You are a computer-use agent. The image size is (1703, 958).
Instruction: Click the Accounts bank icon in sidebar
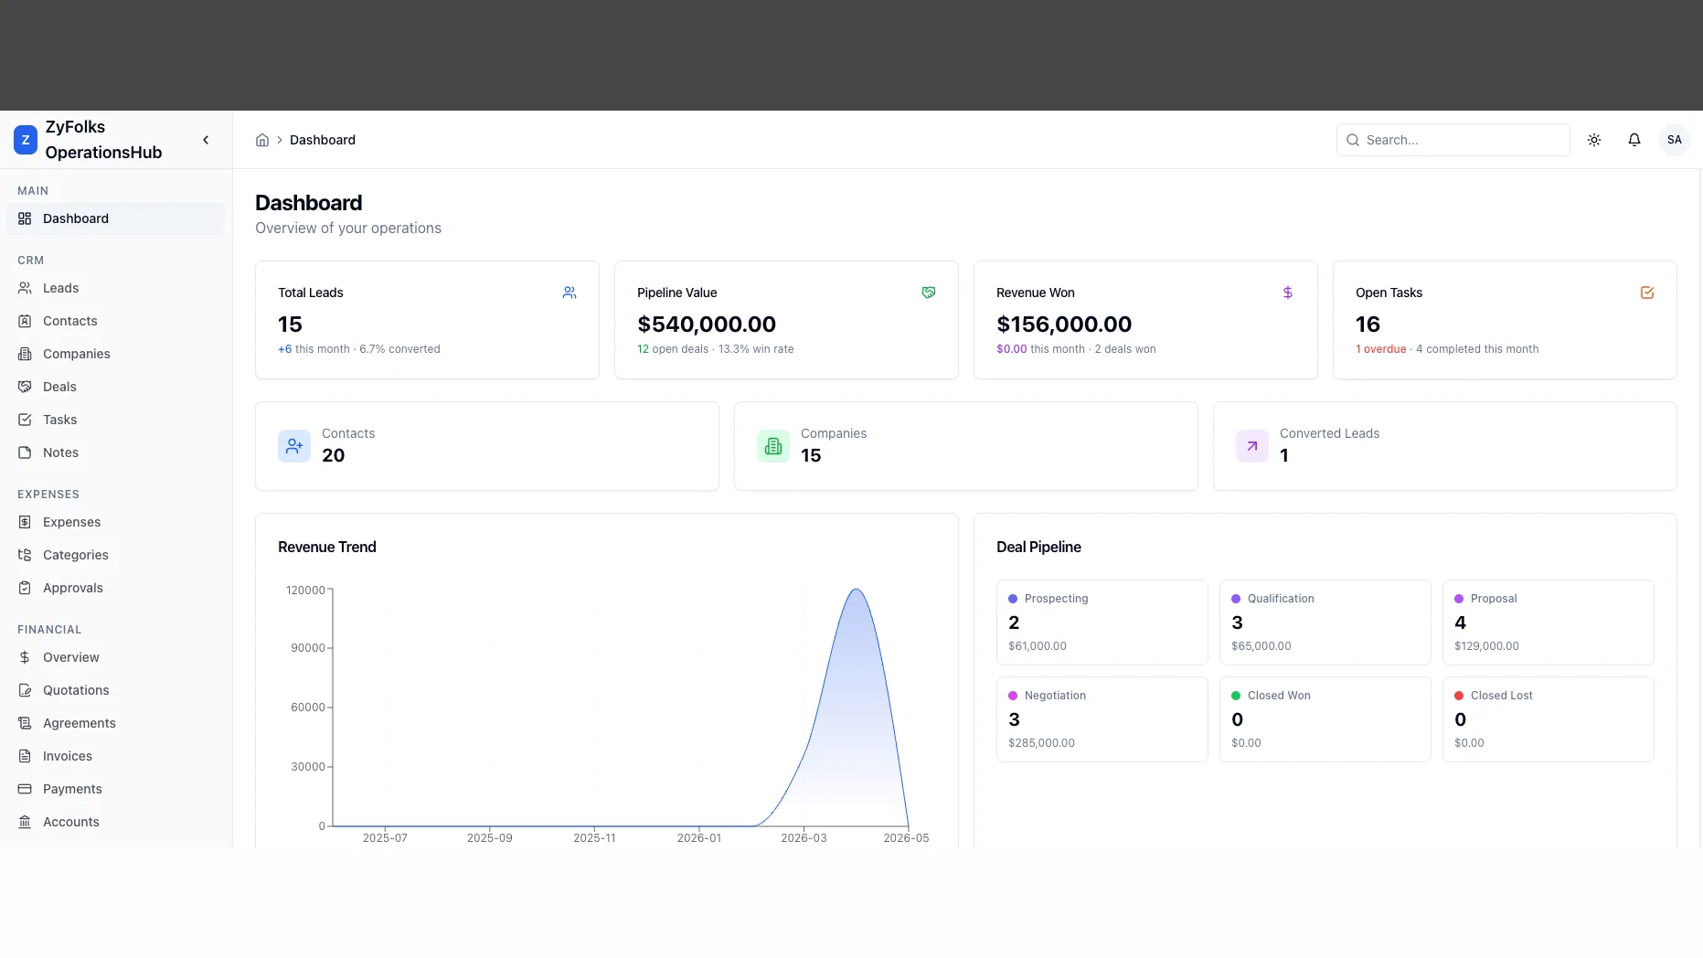(25, 822)
